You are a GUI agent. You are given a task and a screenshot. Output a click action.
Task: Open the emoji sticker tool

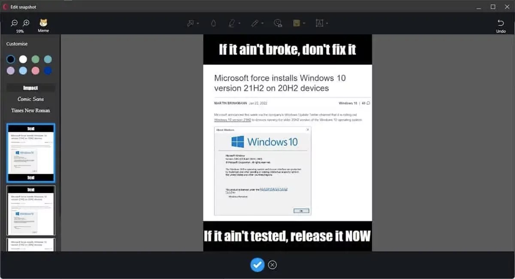pos(278,23)
